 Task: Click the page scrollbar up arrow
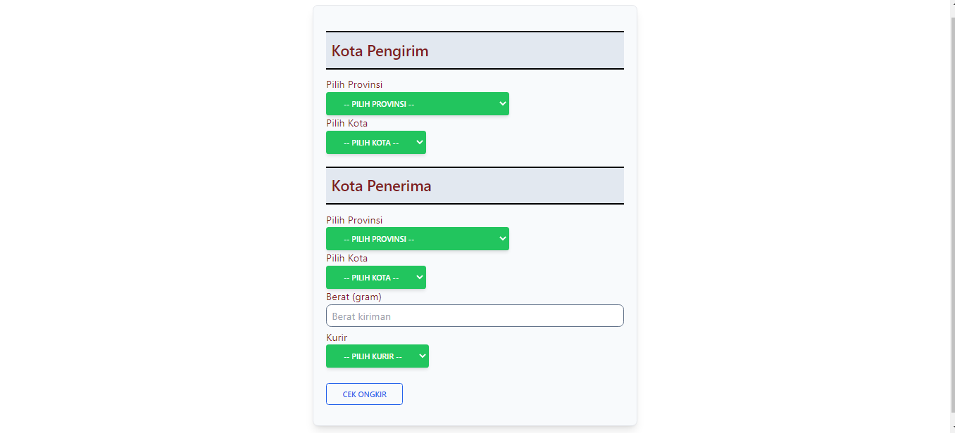[x=953, y=5]
